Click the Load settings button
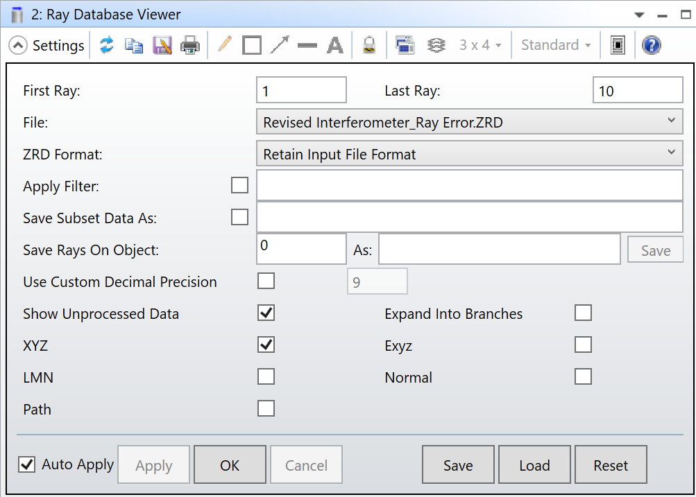Image resolution: width=696 pixels, height=497 pixels. [x=534, y=464]
